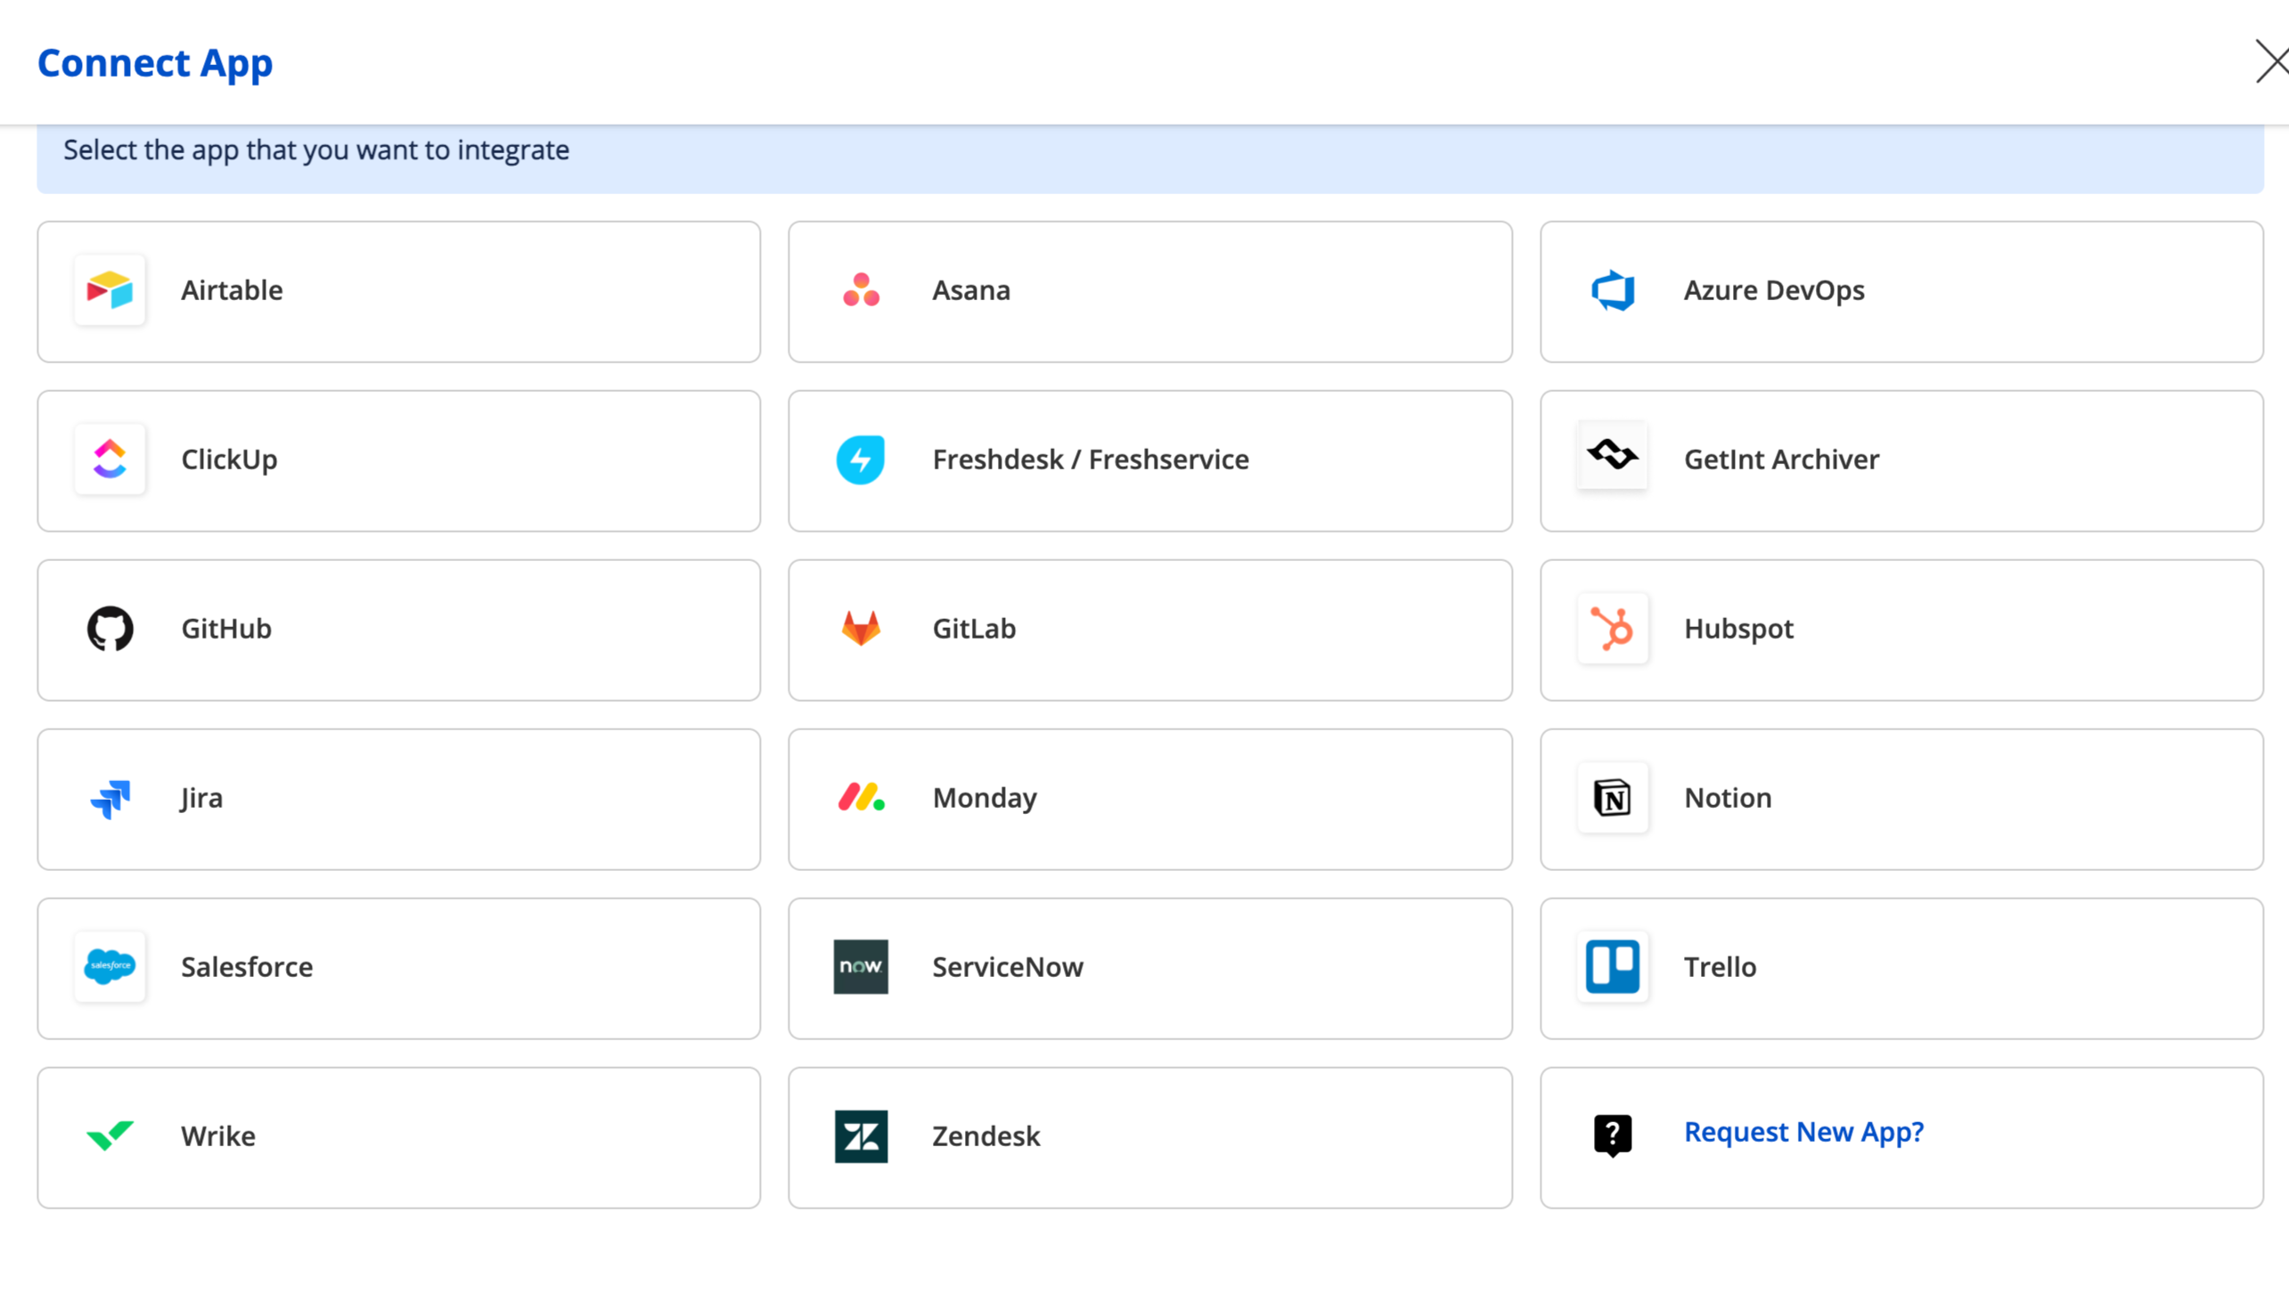
Task: Select the Asana three-dot icon
Action: (861, 289)
